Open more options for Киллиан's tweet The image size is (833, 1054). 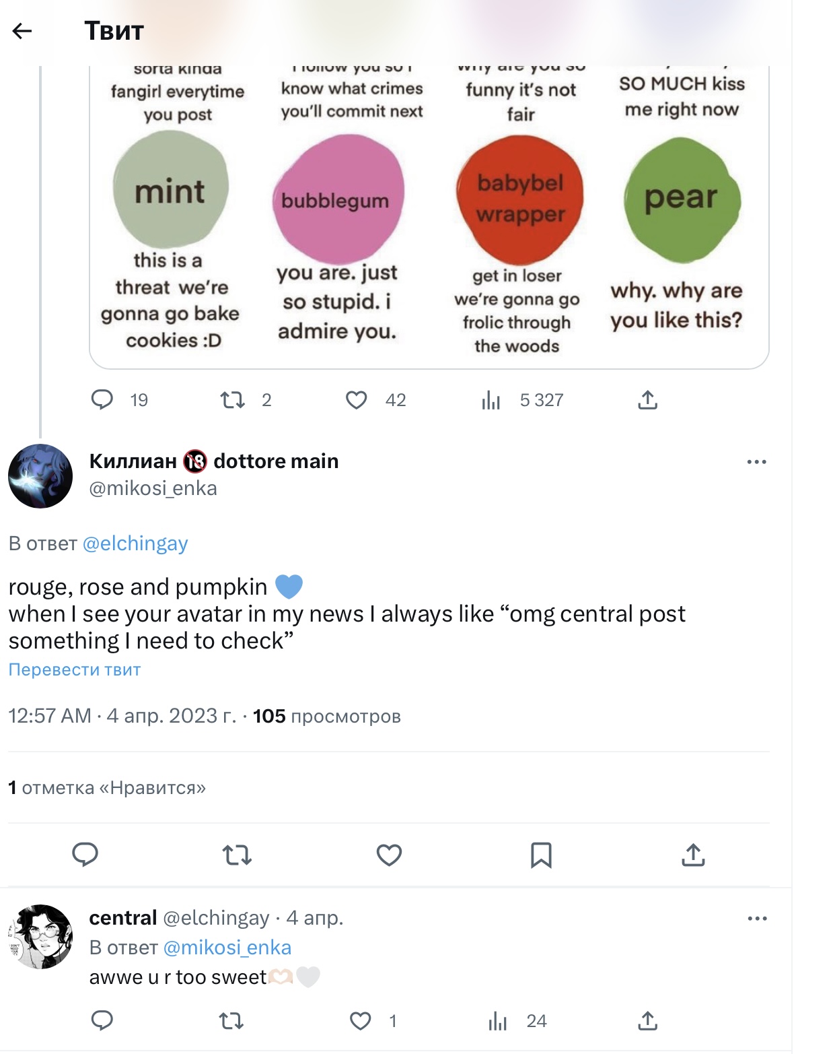point(756,462)
